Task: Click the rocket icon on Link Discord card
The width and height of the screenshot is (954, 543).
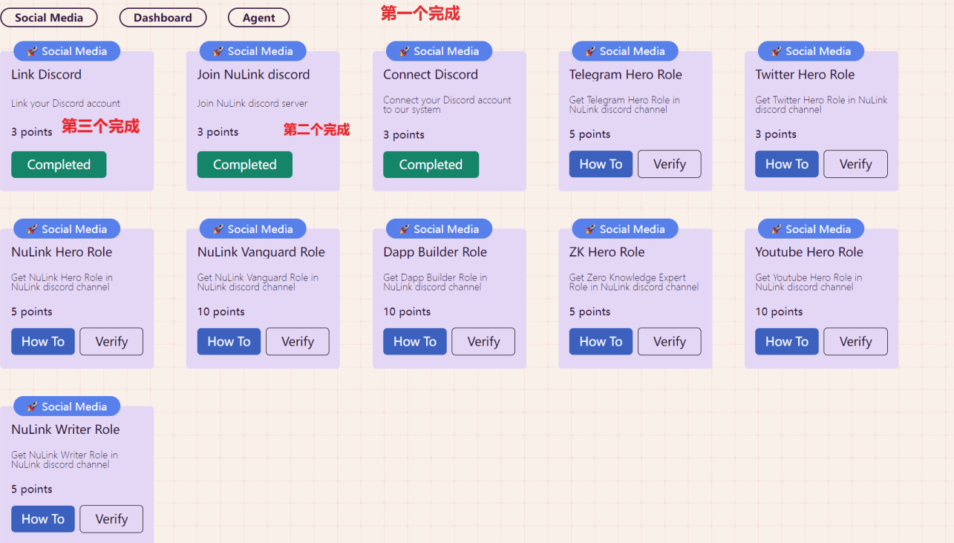Action: 32,51
